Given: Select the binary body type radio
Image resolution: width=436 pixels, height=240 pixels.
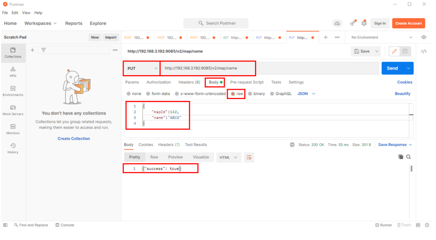Looking at the screenshot, I should point(250,94).
